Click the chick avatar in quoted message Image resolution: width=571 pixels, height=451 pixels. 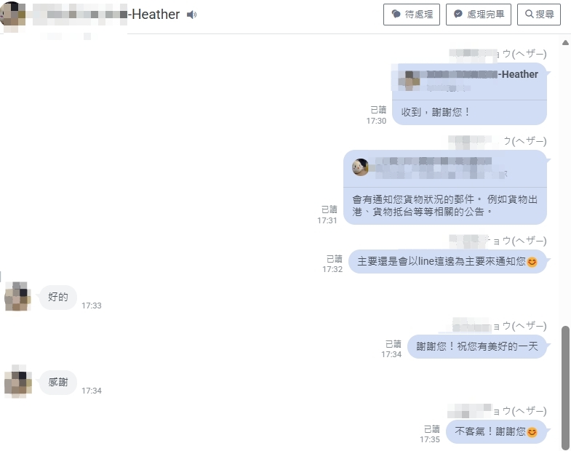coord(360,167)
